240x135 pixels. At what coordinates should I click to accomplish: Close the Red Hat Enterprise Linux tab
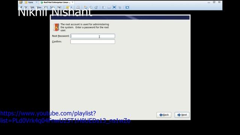click(72, 2)
